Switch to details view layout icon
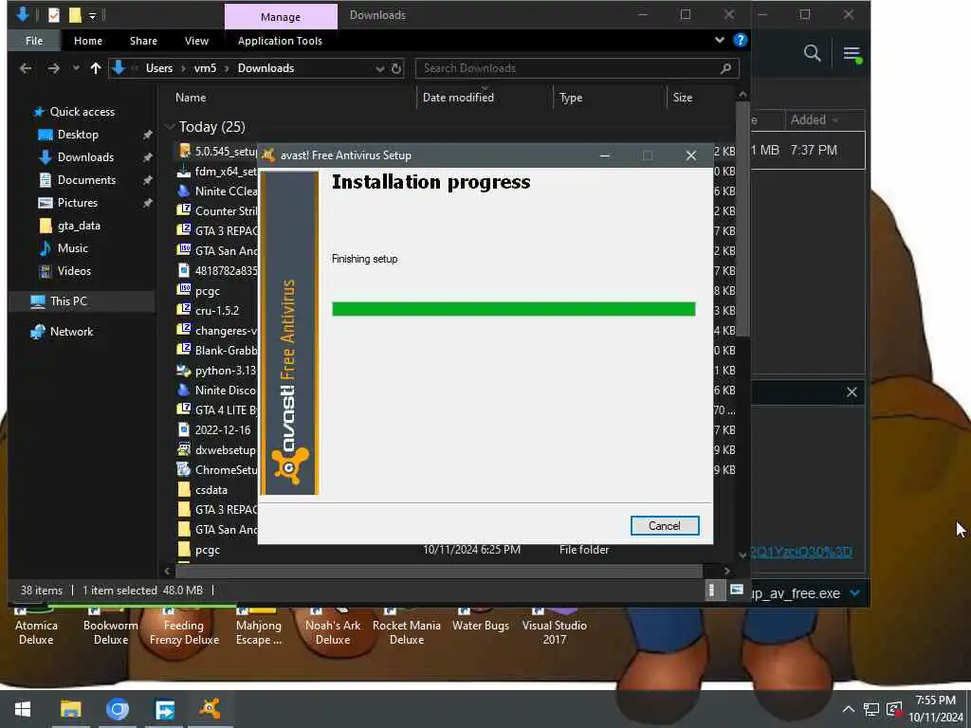The image size is (971, 728). point(712,590)
